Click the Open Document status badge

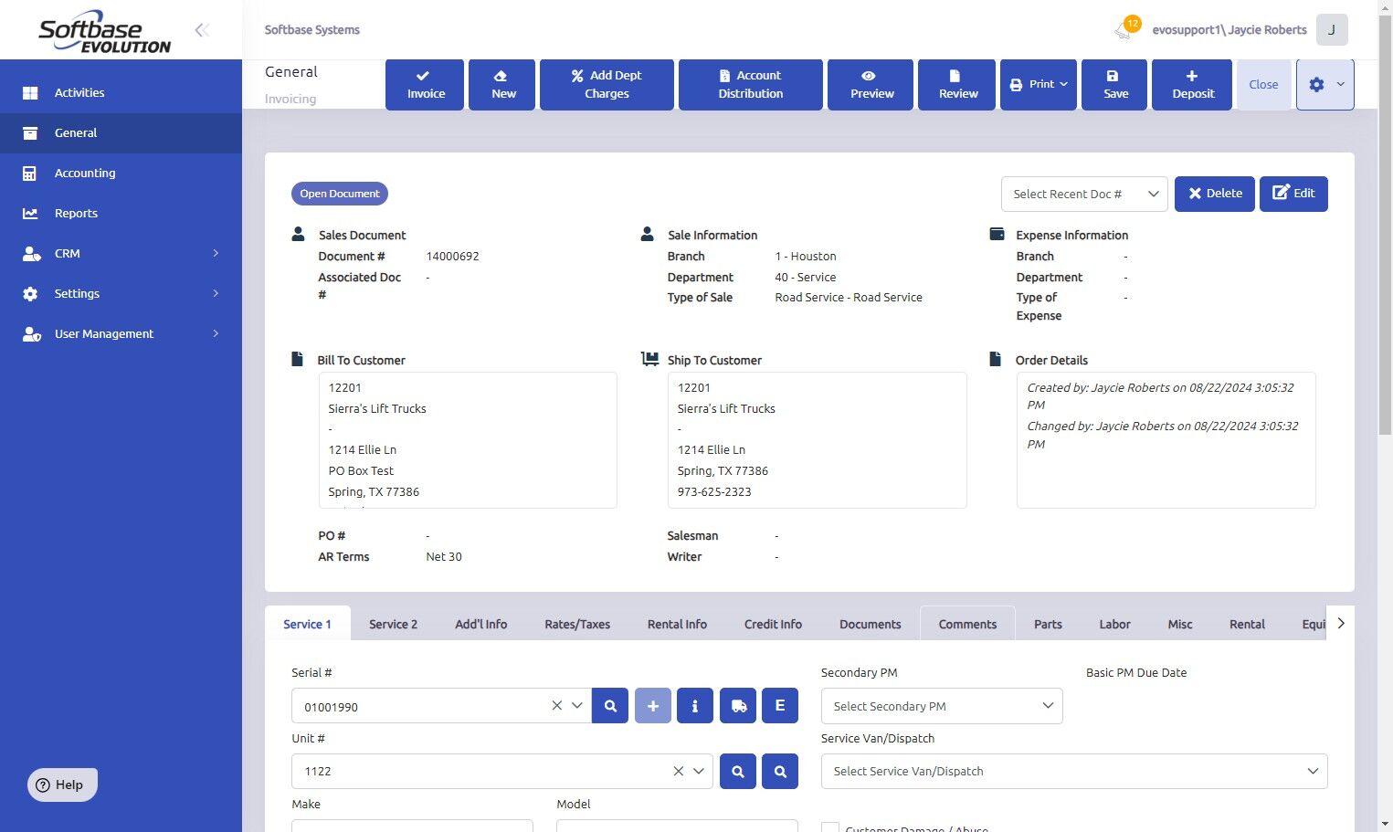tap(340, 194)
